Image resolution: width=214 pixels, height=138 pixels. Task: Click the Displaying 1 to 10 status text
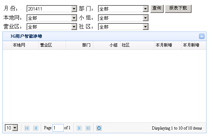(177, 128)
